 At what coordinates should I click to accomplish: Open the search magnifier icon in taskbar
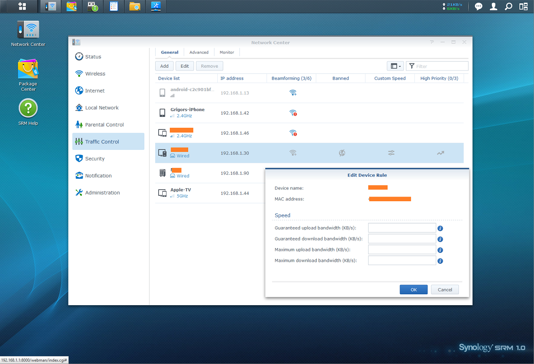click(x=508, y=6)
